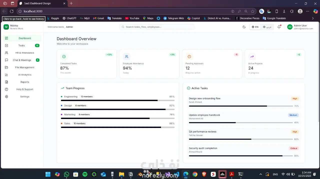320x179 pixels.
Task: Select Tasks menu item with 12 badge
Action: [x=22, y=46]
